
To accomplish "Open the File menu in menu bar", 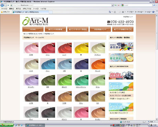I will coord(4,9).
